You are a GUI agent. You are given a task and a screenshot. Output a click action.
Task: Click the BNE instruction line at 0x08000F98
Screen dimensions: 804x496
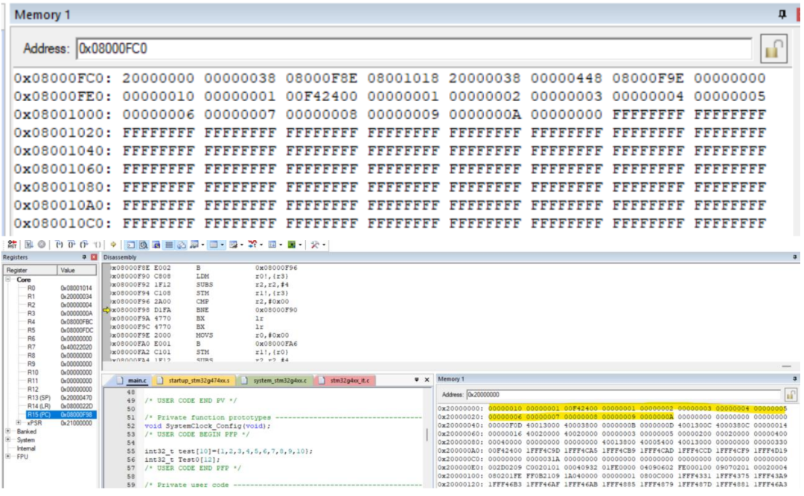204,310
